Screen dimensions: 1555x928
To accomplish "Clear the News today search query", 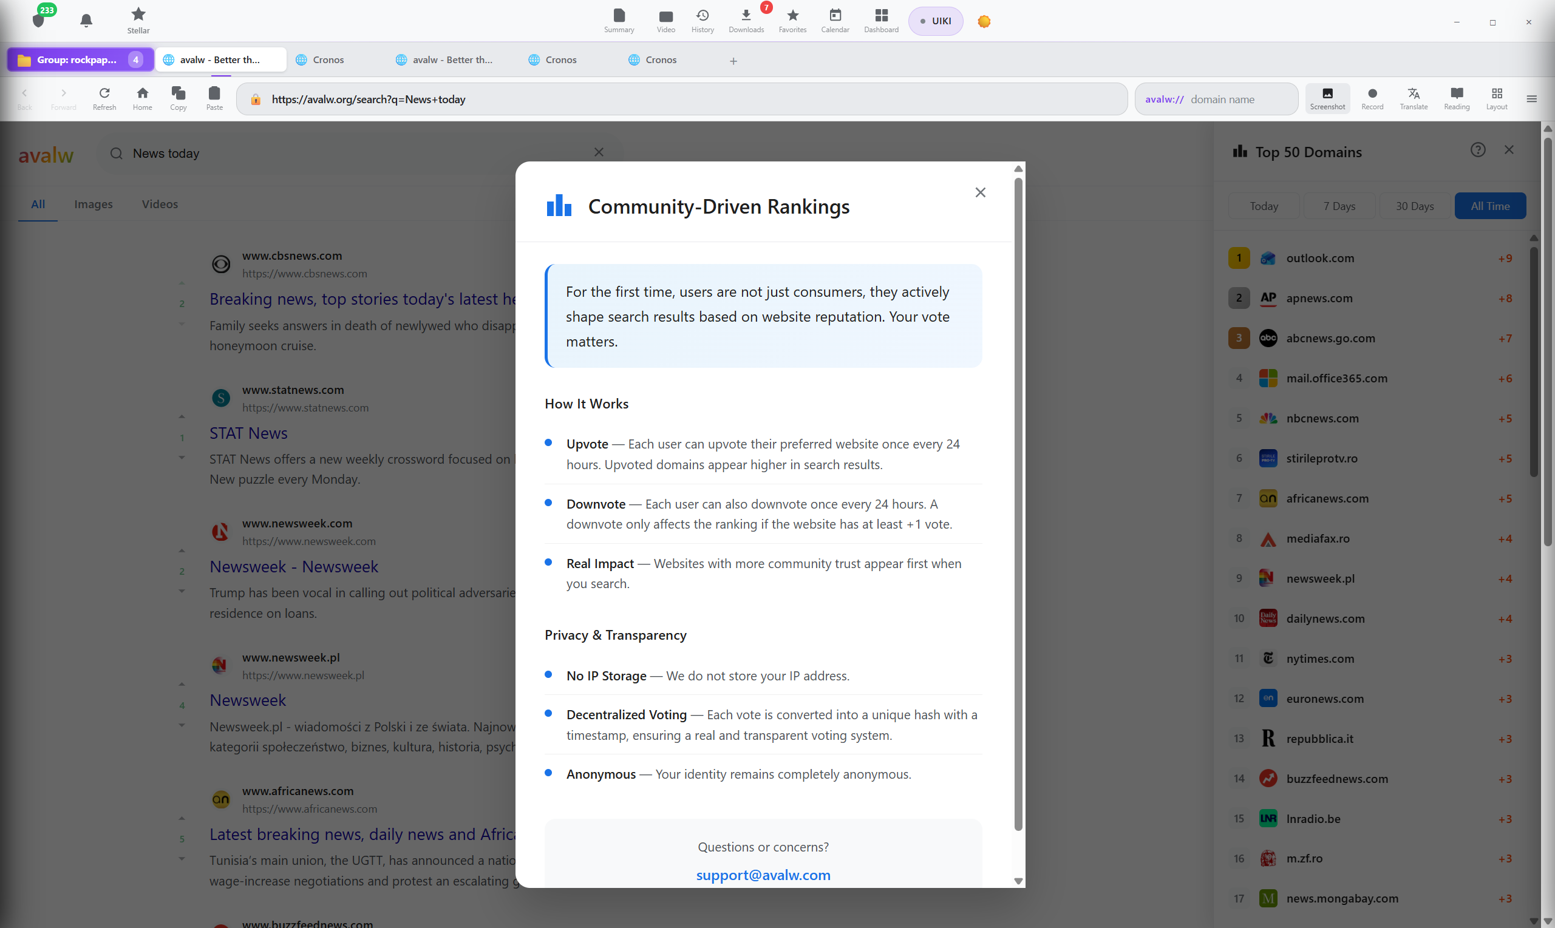I will (x=599, y=152).
